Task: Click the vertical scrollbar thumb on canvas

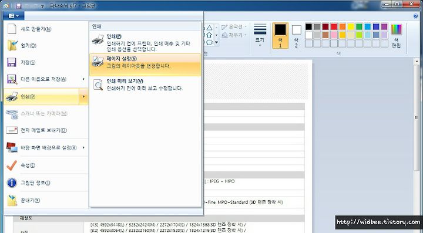Action: click(417, 117)
